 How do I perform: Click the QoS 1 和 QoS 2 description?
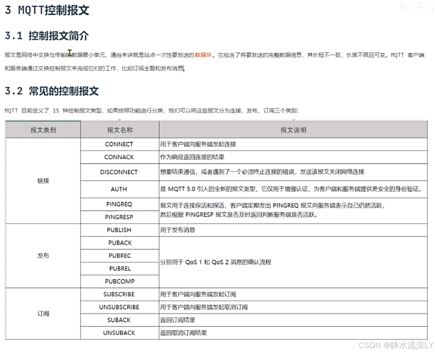(x=215, y=262)
